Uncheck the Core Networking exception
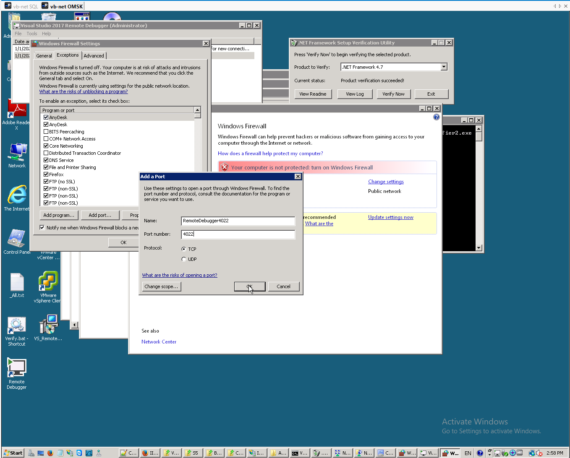 coord(46,146)
